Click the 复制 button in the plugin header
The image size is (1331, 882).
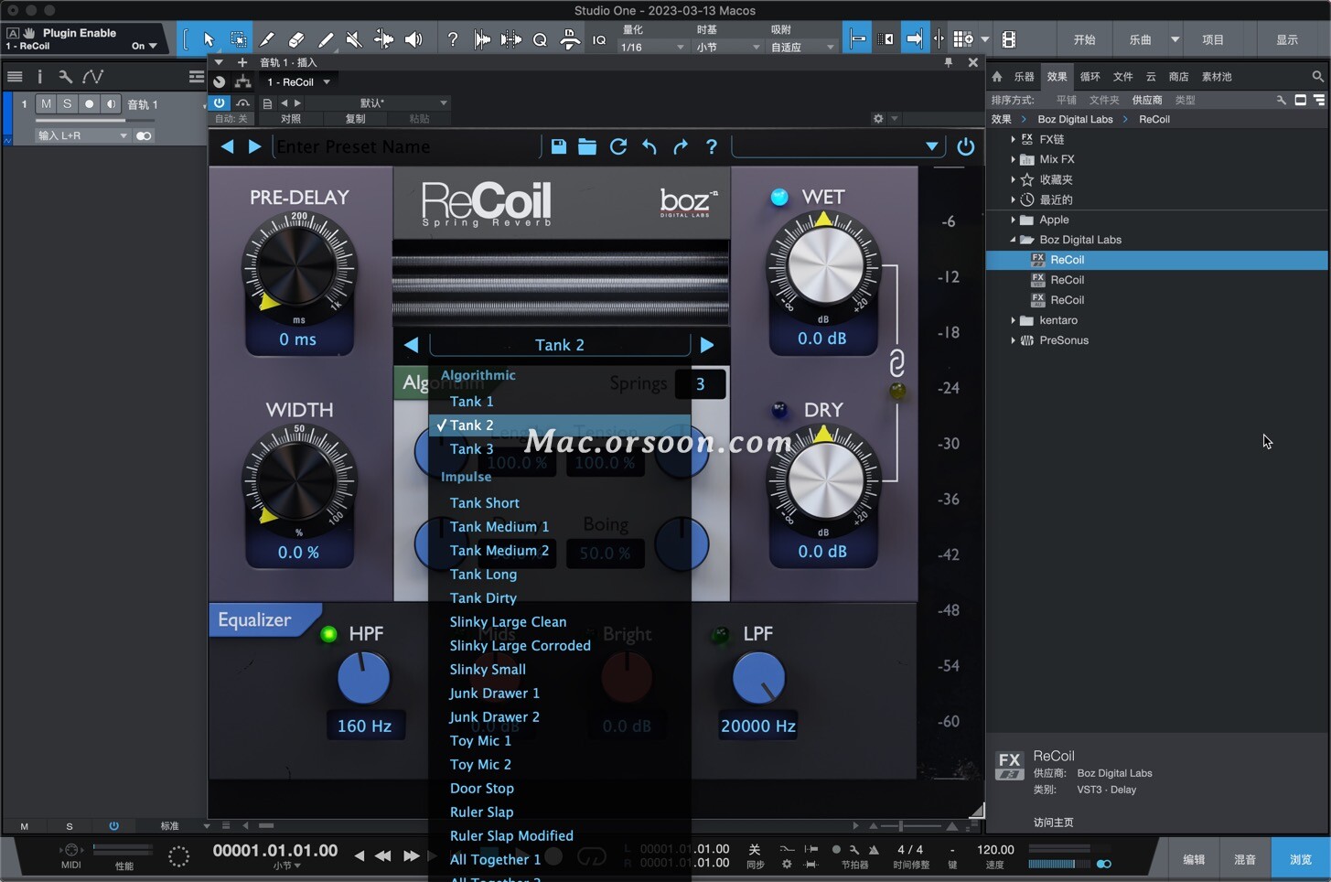356,119
